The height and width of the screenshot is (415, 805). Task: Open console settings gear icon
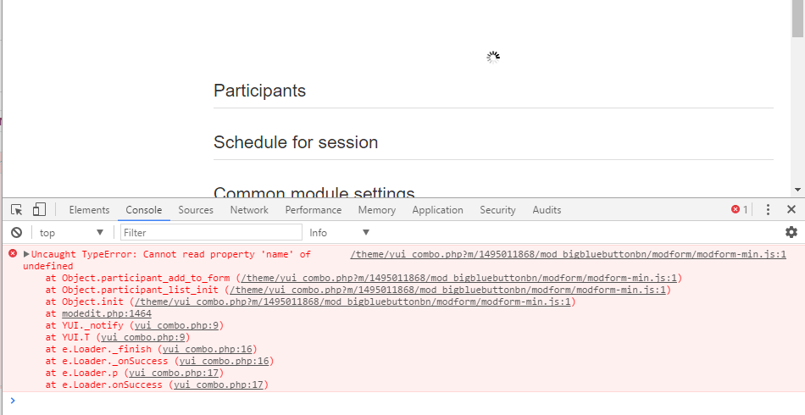(791, 232)
